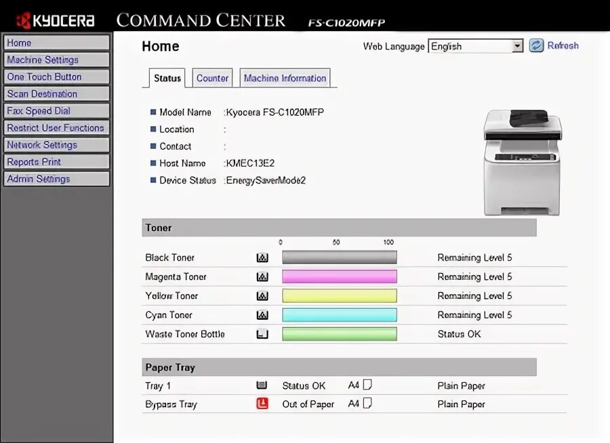The width and height of the screenshot is (610, 443).
Task: Click the Refresh arrows icon
Action: pos(536,45)
